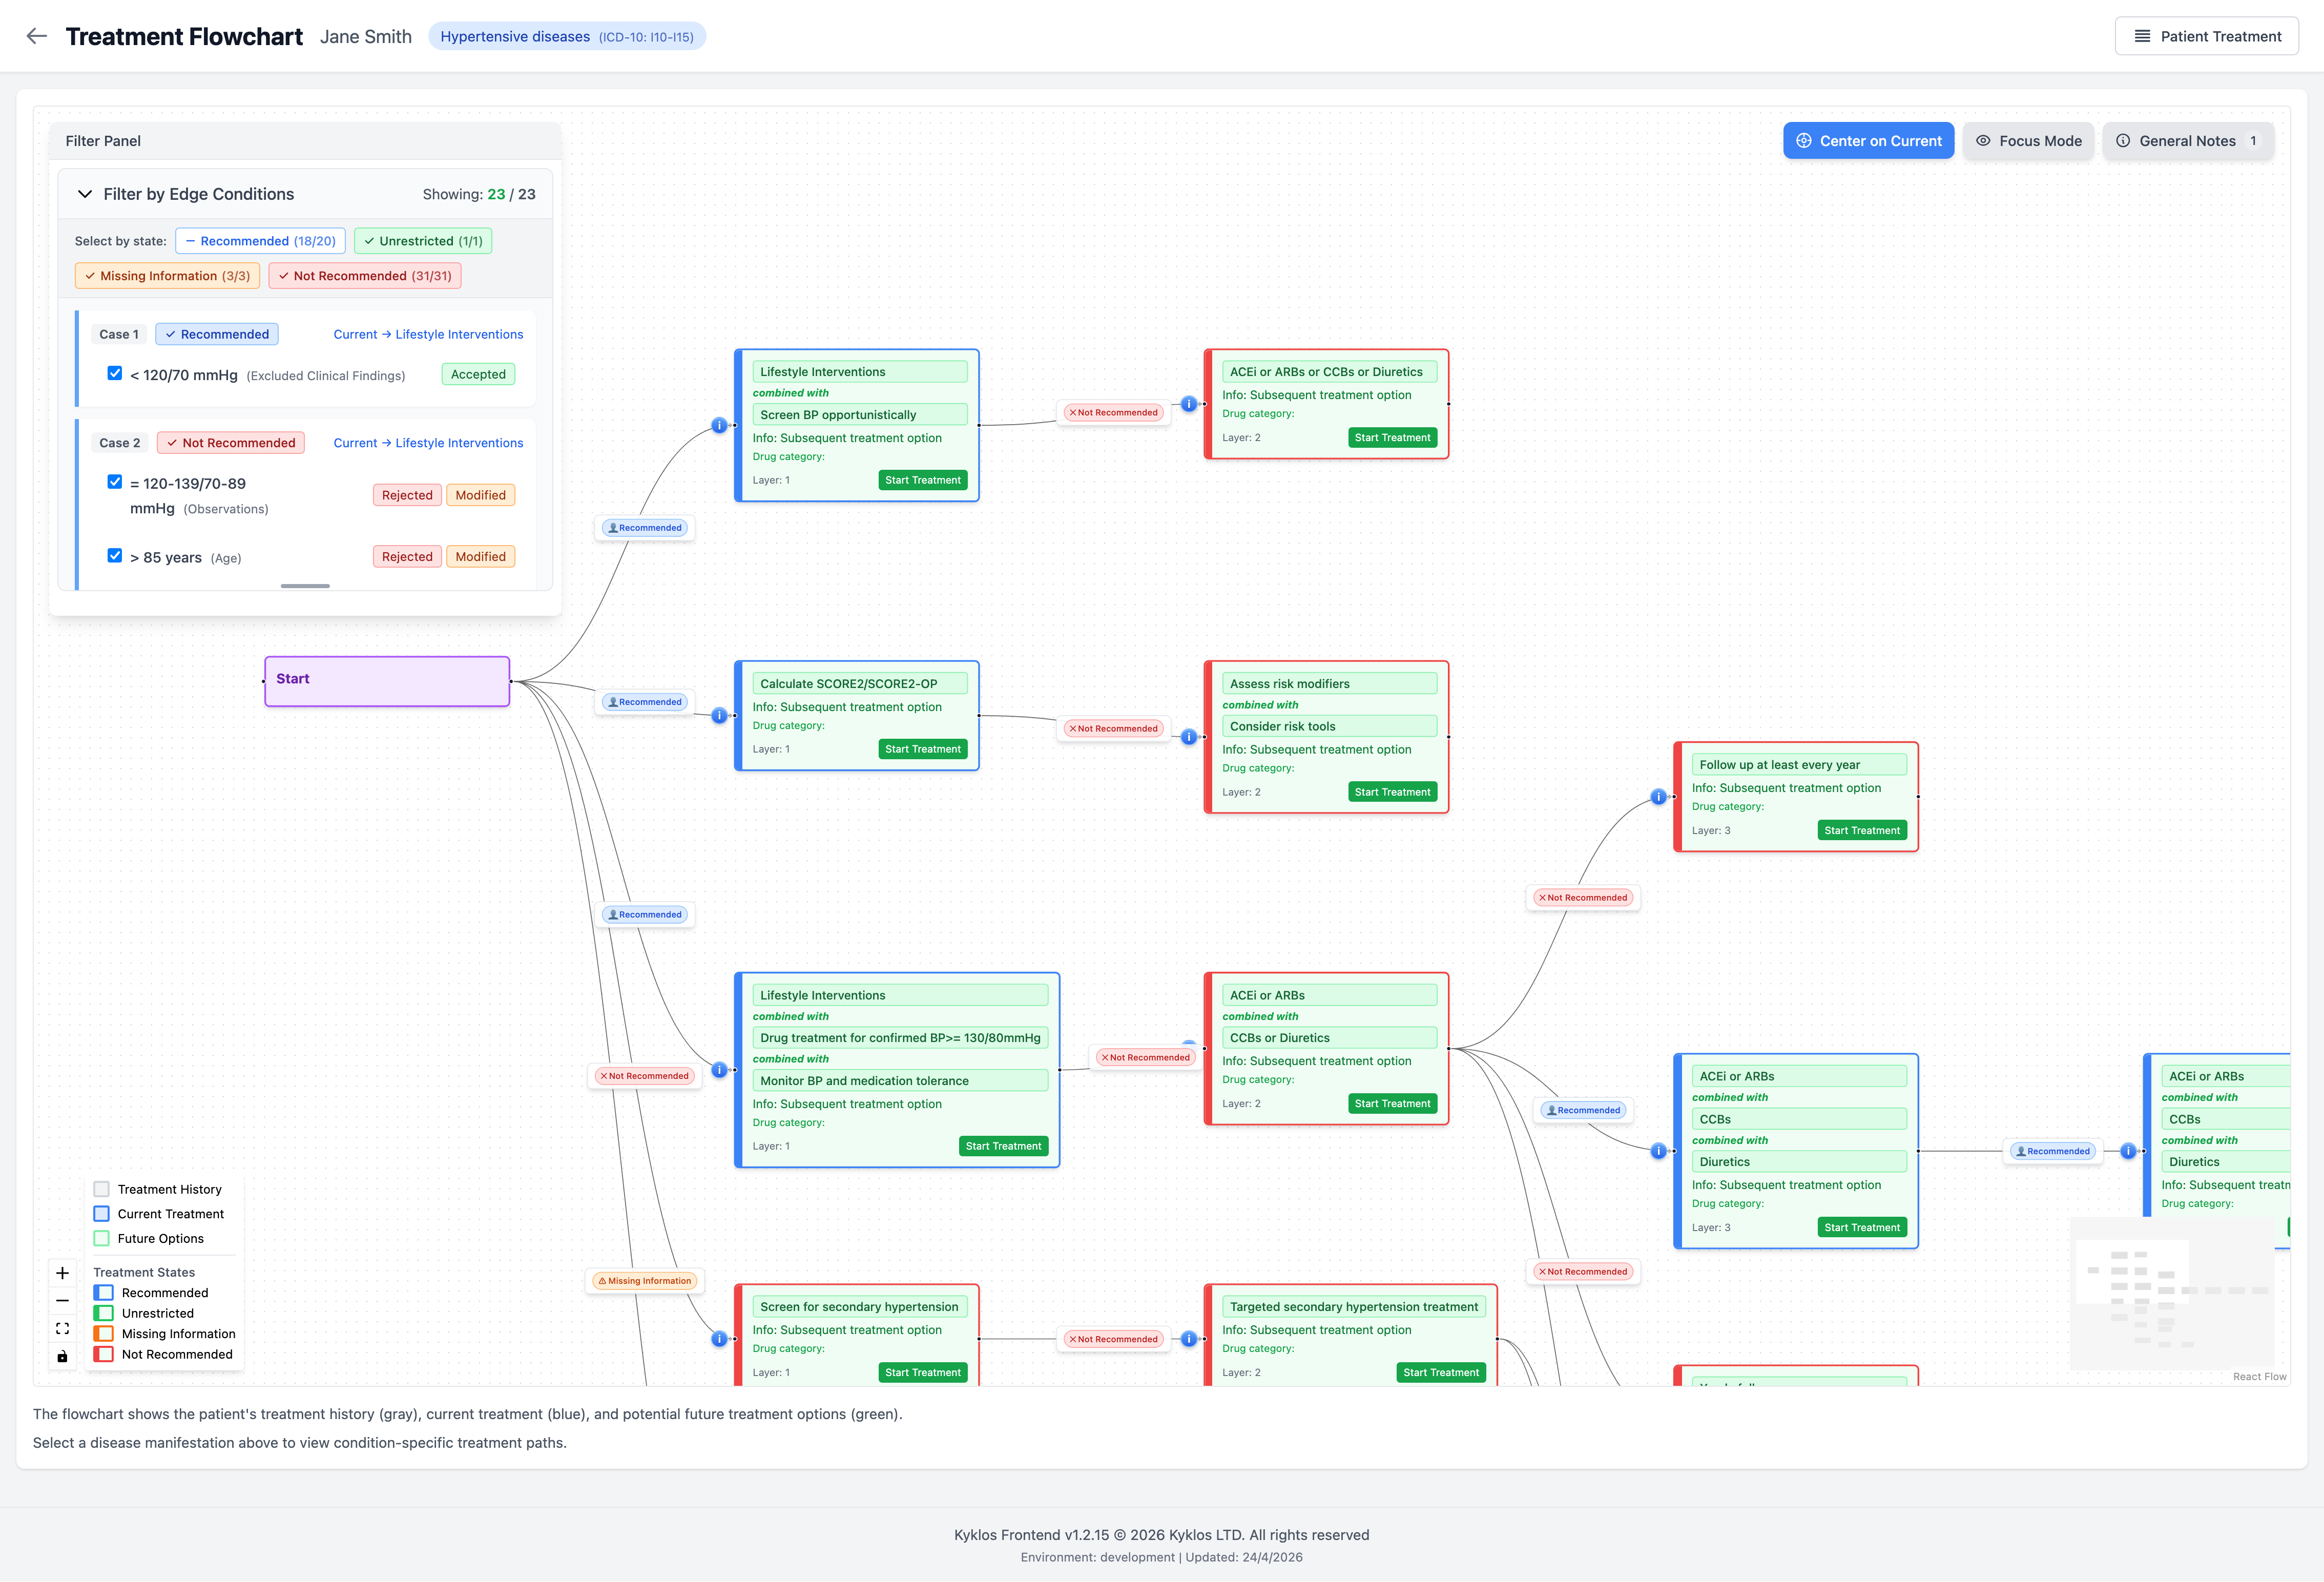
Task: Click the eye icon in Focus Mode
Action: (1983, 141)
